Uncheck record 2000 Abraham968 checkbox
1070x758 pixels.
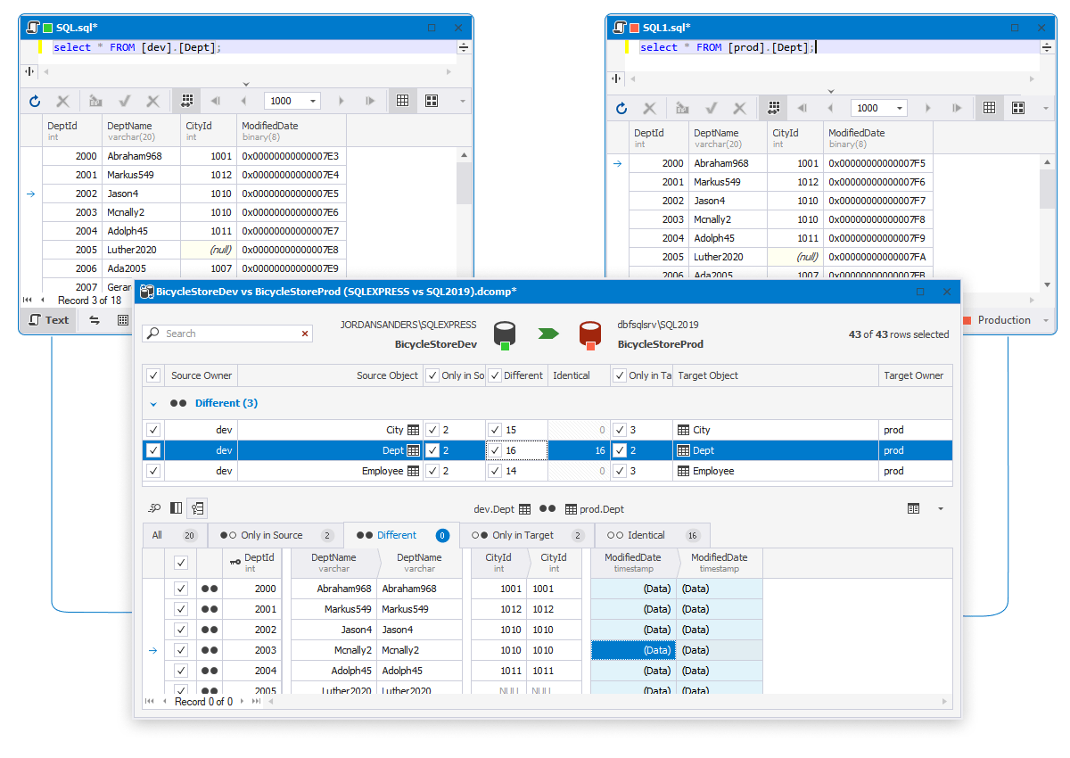tap(181, 589)
